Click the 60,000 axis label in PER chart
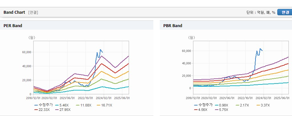Viewport: 292px width, 116px height. 27,52
